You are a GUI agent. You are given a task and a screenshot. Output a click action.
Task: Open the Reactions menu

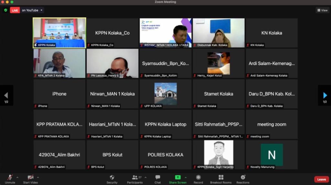coord(243,178)
